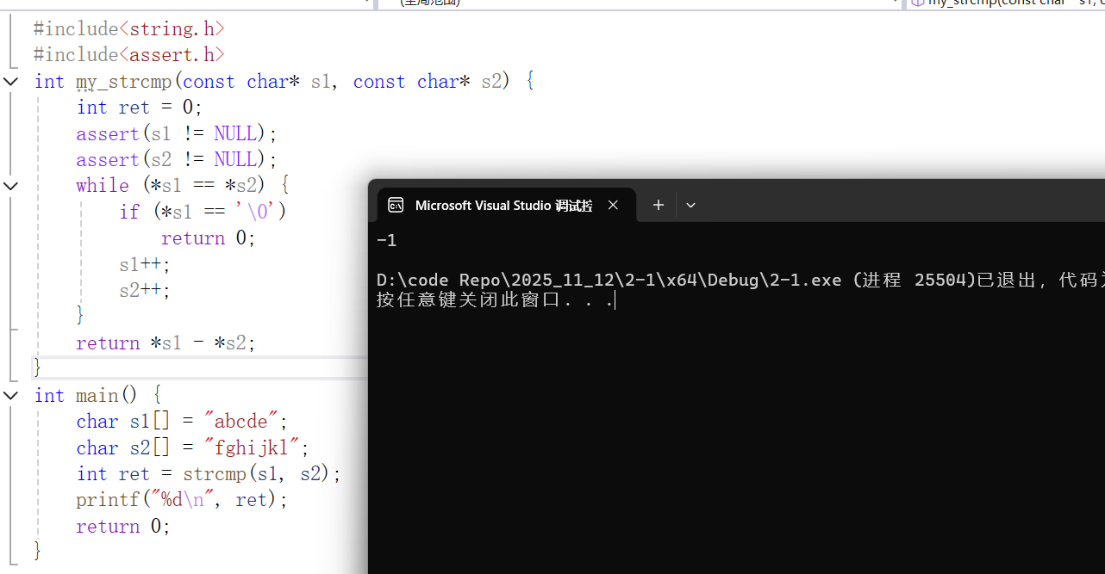Viewport: 1105px width, 574px height.
Task: Add a new console tab with plus
Action: (659, 205)
